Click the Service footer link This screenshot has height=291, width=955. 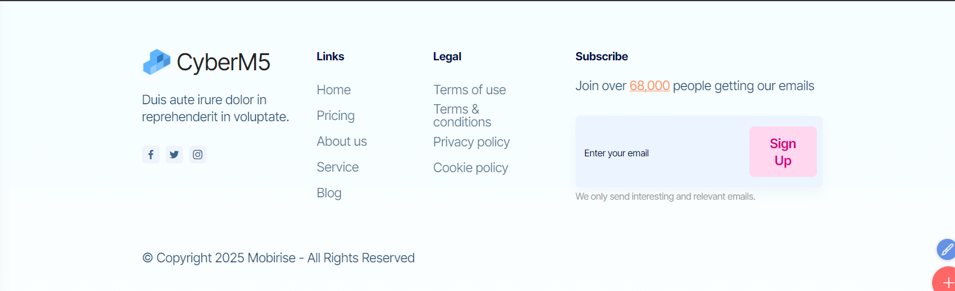[338, 167]
